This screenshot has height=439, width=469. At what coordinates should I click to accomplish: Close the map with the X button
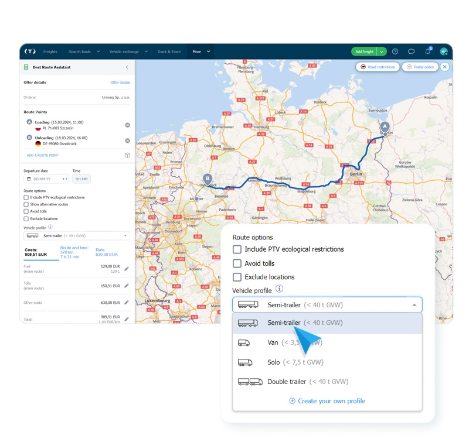pos(445,67)
